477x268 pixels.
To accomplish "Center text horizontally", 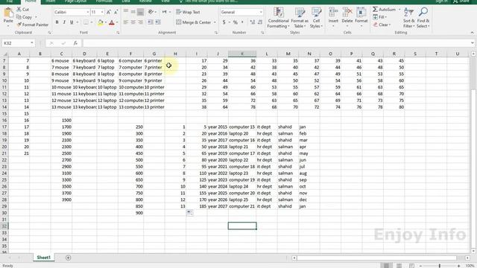I will [133, 22].
